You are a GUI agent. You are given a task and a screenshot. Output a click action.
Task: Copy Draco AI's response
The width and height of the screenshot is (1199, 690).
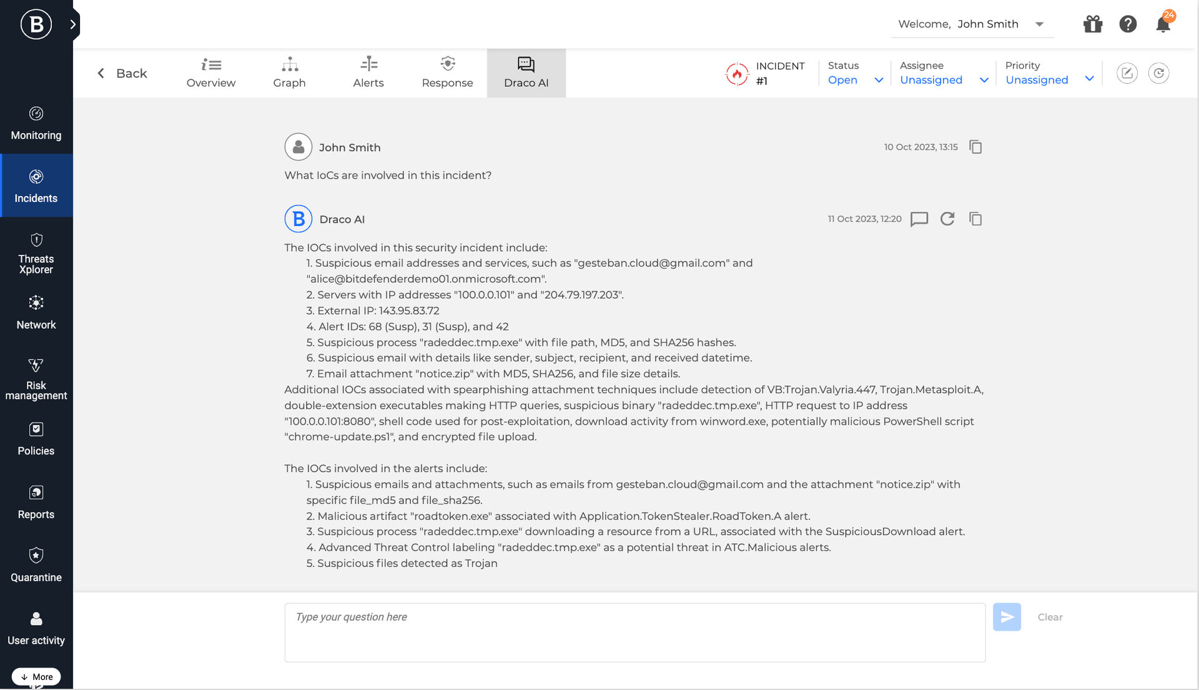tap(975, 219)
